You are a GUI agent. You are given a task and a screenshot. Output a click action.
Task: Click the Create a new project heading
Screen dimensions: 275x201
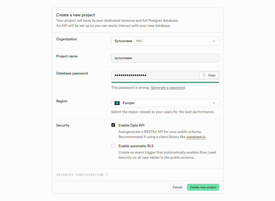tap(75, 15)
